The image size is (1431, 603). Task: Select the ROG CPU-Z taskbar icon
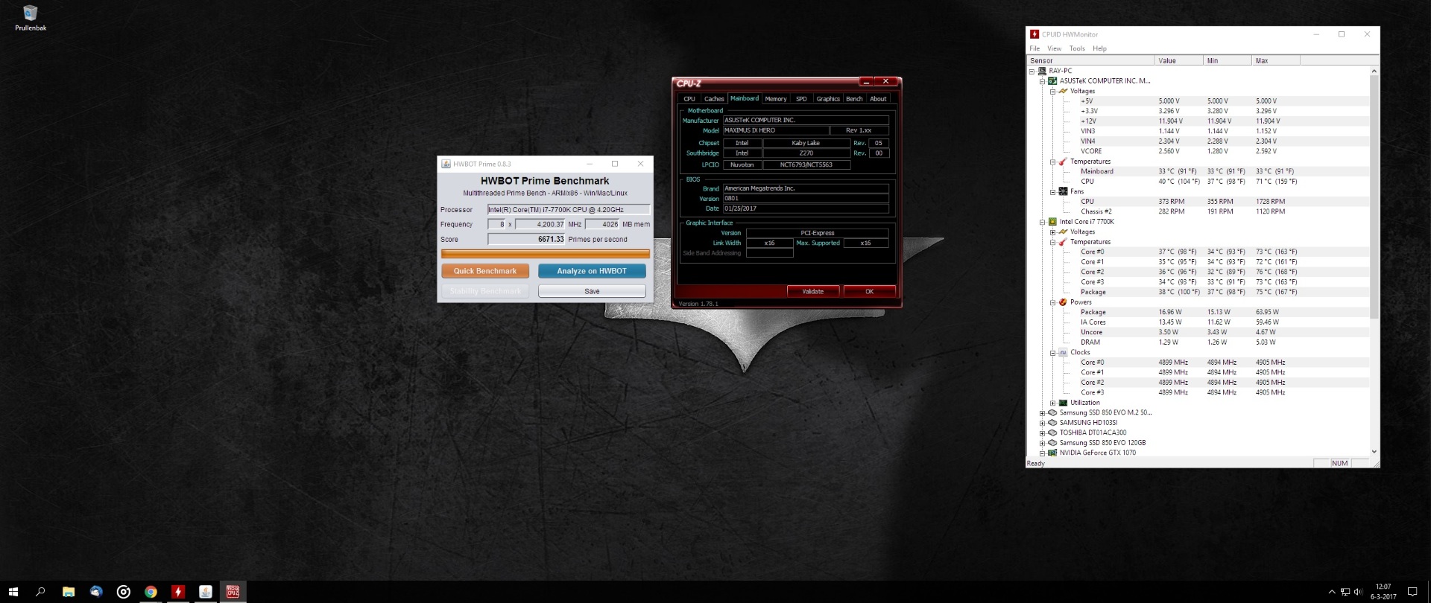(233, 592)
